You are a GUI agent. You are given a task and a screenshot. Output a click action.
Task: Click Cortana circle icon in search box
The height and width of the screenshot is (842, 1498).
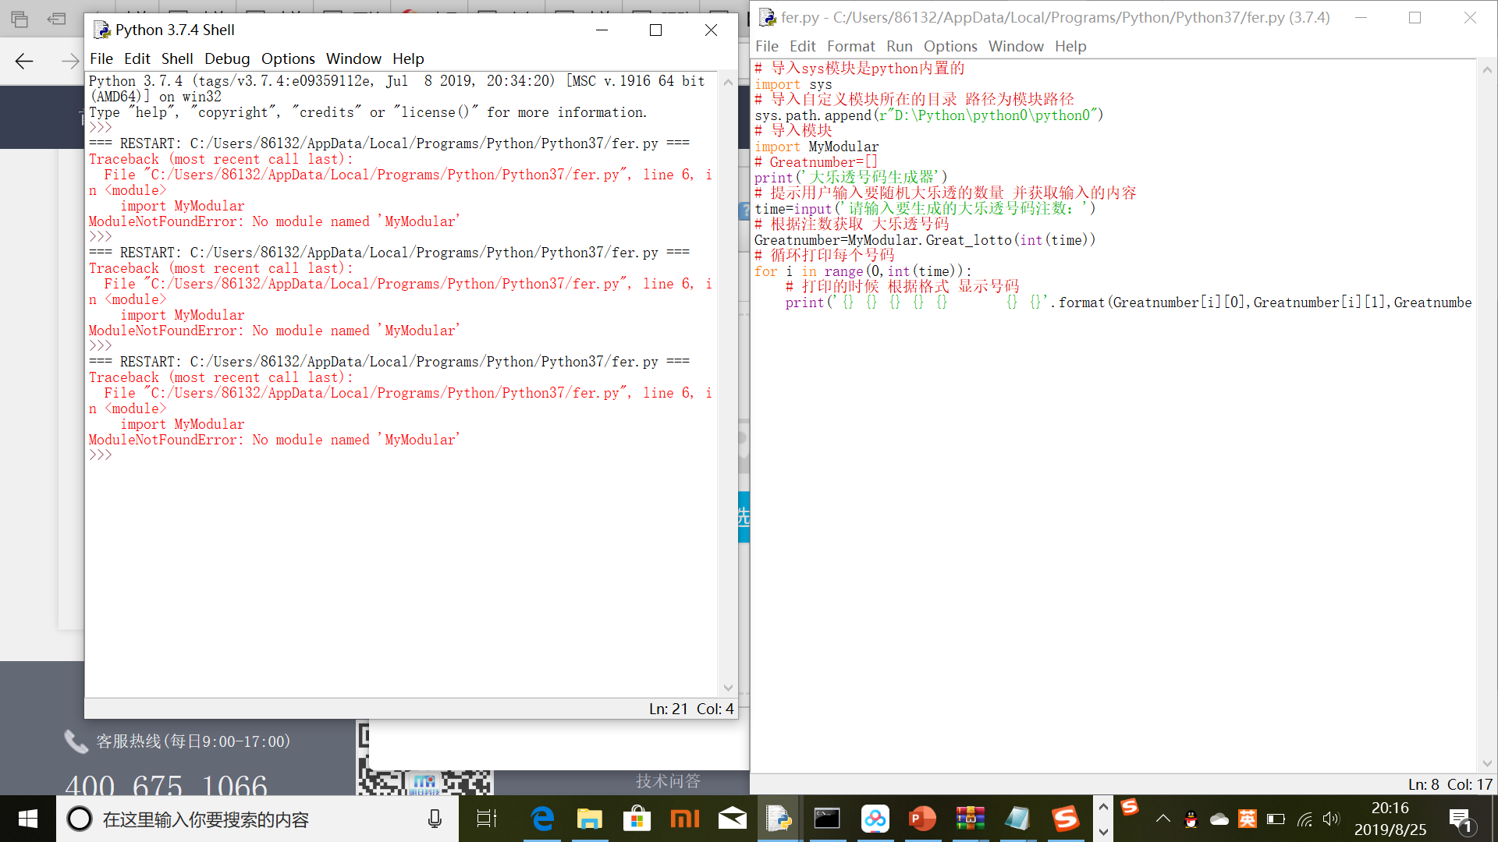pyautogui.click(x=79, y=819)
